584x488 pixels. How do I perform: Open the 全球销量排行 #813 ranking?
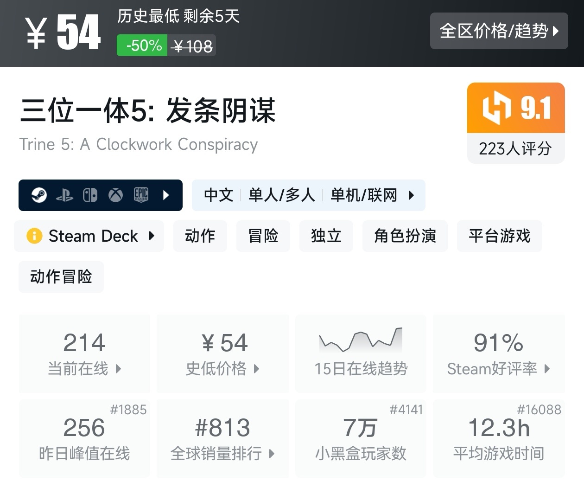[x=222, y=438]
